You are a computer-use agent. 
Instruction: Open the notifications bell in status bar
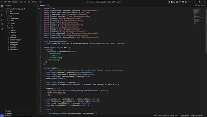click(x=205, y=116)
